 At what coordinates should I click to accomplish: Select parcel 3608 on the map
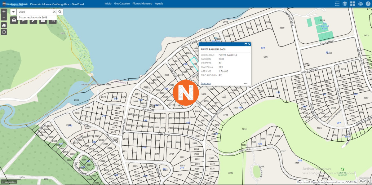coord(167,75)
